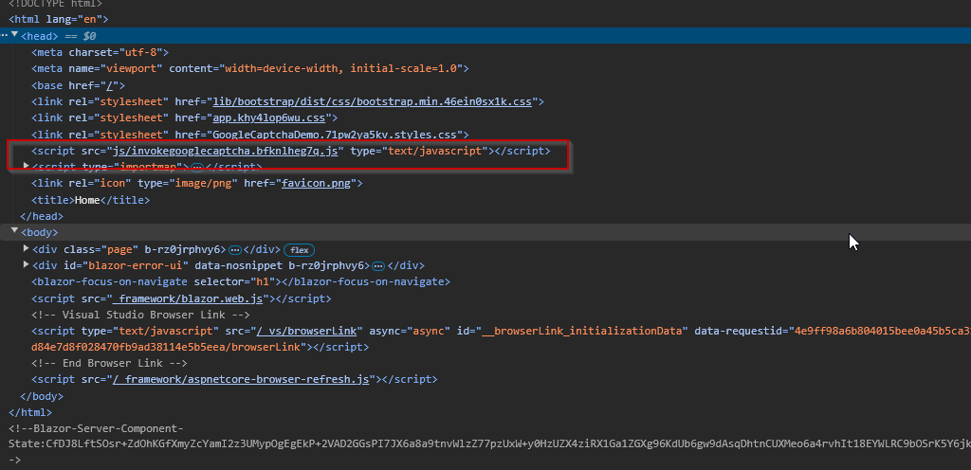
Task: Click the ellipsis inside div class="page"
Action: point(235,250)
